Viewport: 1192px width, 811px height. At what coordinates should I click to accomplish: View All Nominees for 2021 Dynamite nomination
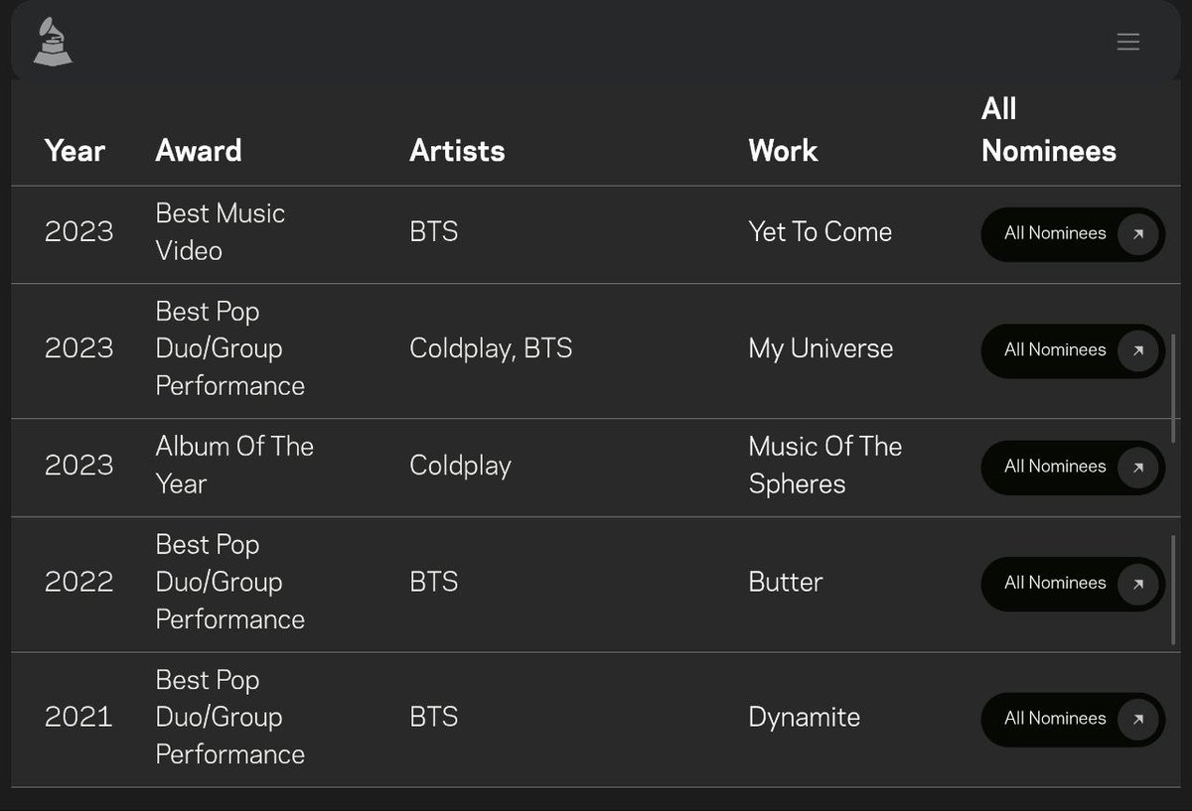(x=1073, y=720)
